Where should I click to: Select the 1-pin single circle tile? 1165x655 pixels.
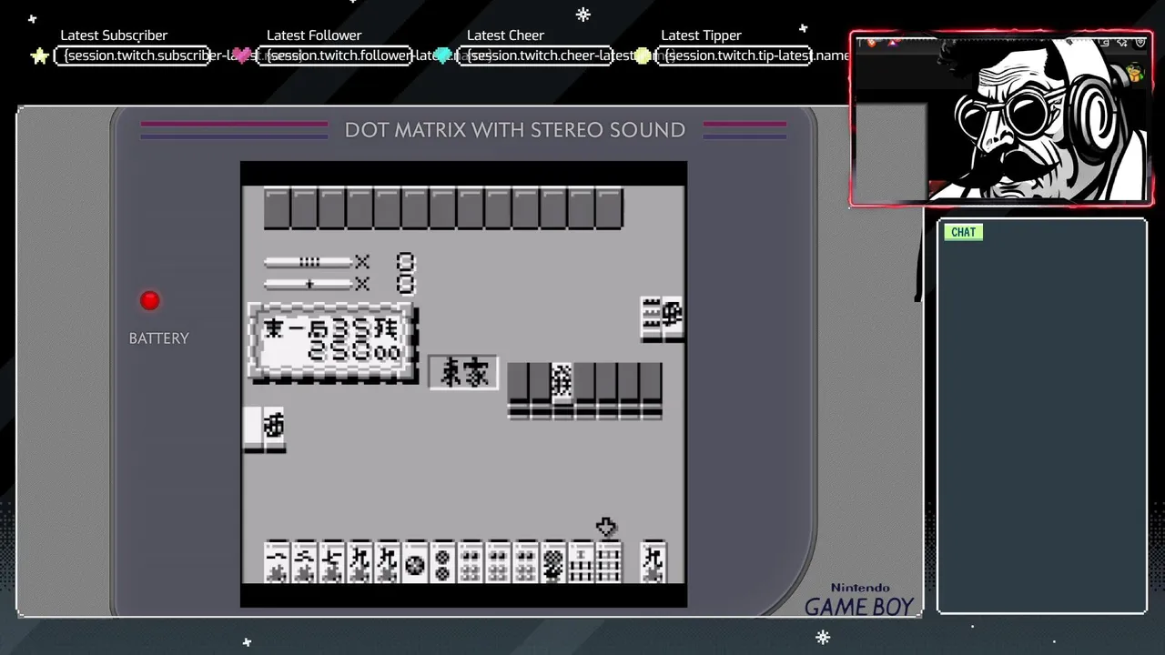click(416, 562)
